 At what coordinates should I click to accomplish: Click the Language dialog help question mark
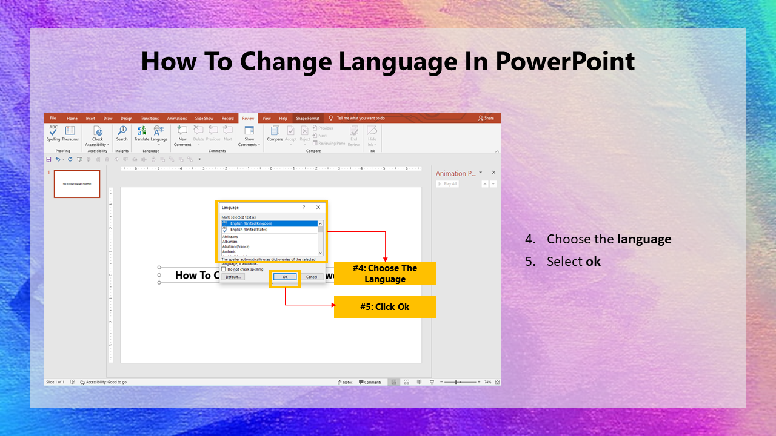(x=304, y=207)
